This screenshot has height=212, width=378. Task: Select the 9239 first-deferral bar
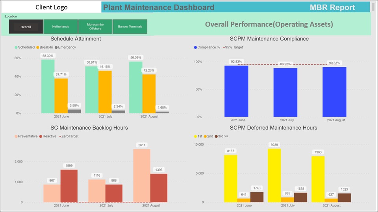[274, 175]
